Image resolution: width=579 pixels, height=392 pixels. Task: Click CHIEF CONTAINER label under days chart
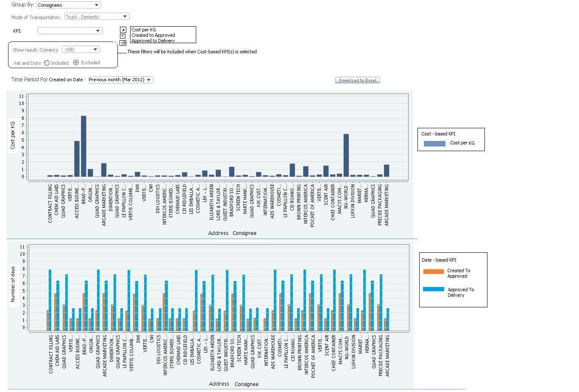[334, 353]
